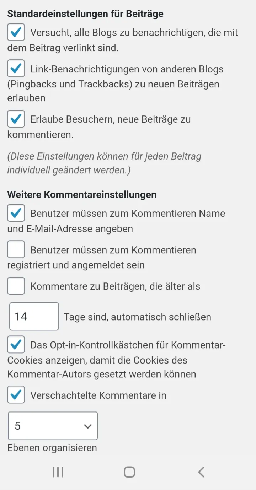Uncheck the Opt-in-Kontrollkästchen für Kommentar-Cookies option
Image resolution: width=256 pixels, height=490 pixels.
[x=16, y=345]
